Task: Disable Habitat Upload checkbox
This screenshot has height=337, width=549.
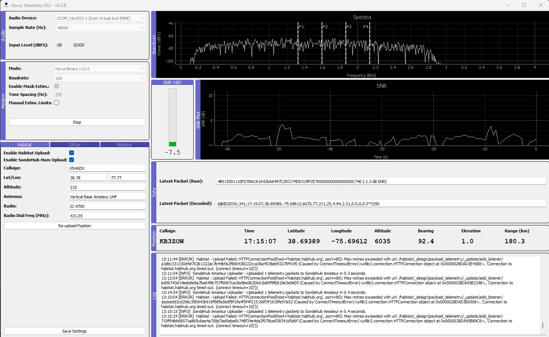Action: coord(71,153)
